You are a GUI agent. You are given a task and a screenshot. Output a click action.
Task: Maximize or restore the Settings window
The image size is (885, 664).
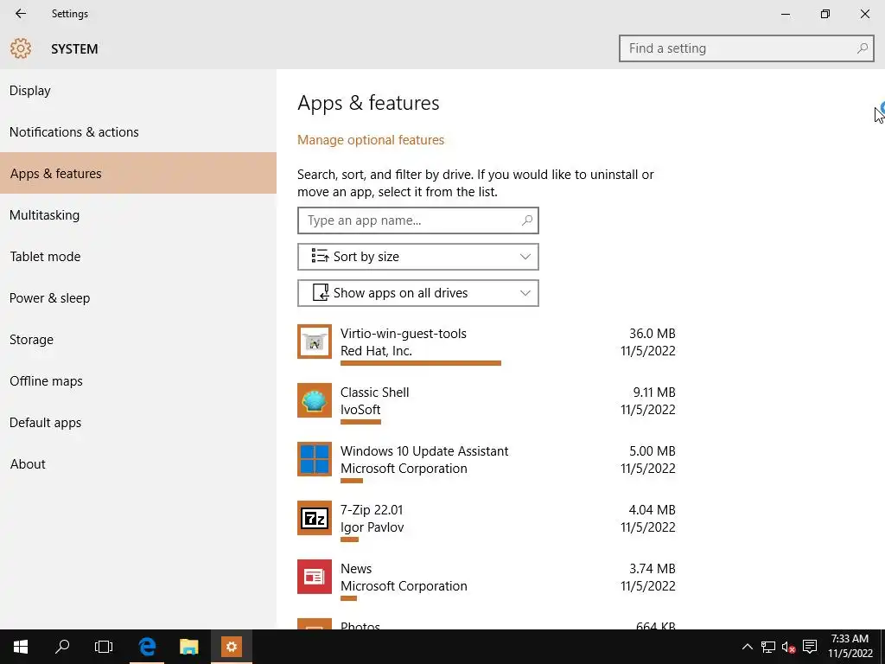tap(825, 14)
